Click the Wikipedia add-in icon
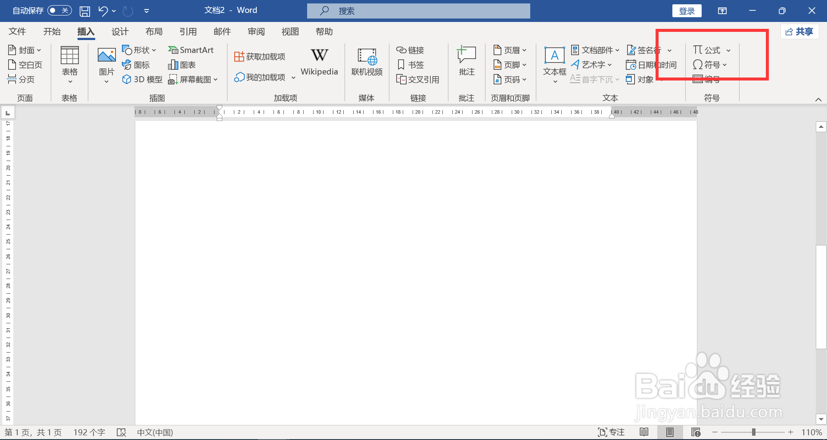827x440 pixels. pyautogui.click(x=319, y=55)
